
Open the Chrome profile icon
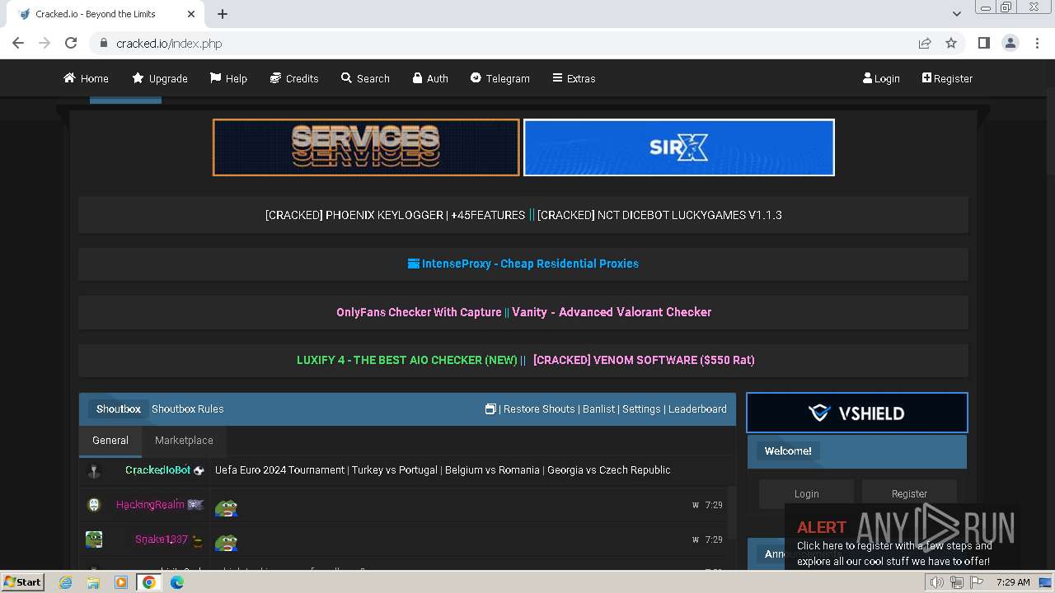pos(1010,43)
